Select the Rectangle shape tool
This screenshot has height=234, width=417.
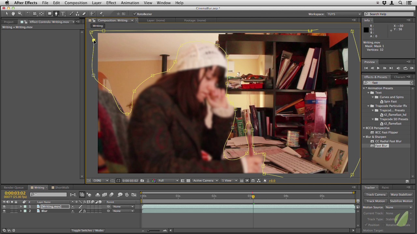(x=50, y=14)
